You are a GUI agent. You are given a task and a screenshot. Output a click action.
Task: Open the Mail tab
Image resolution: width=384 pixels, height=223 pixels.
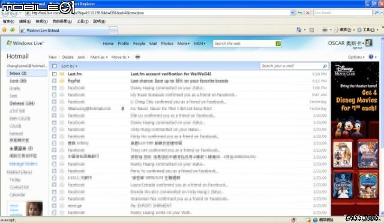153,43
